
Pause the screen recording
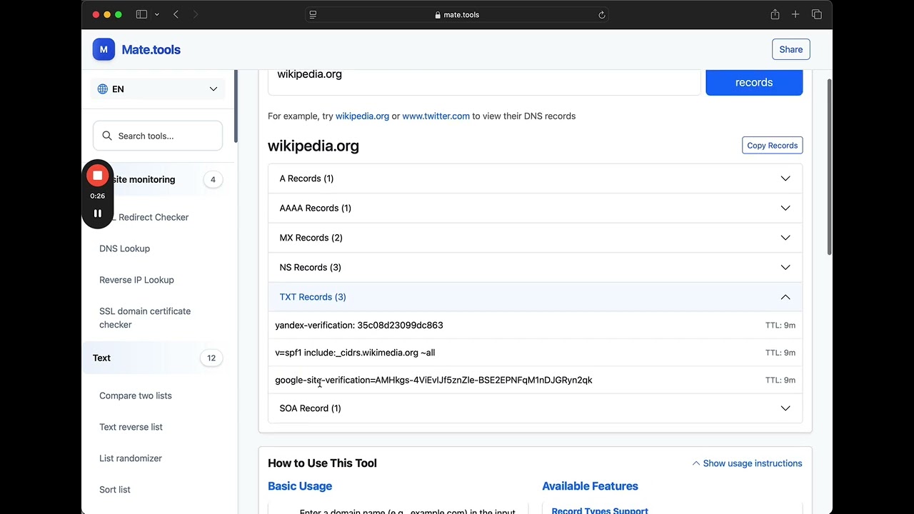pos(98,213)
